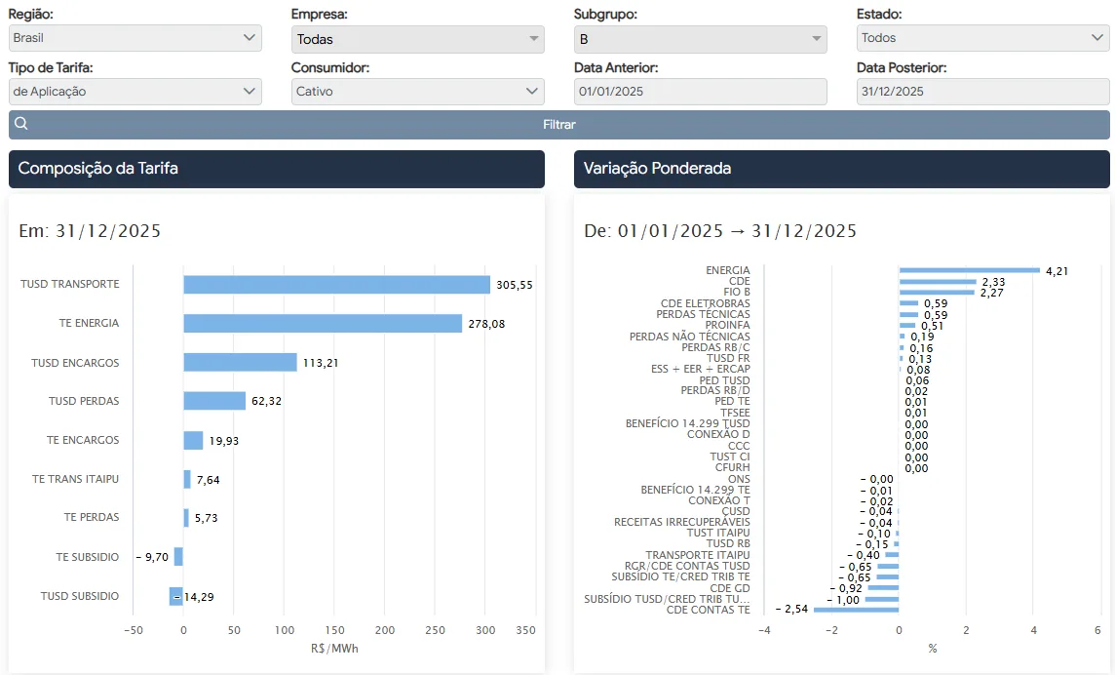Open the Subgrupo dropdown showing B
This screenshot has height=675, width=1115.
click(x=700, y=39)
